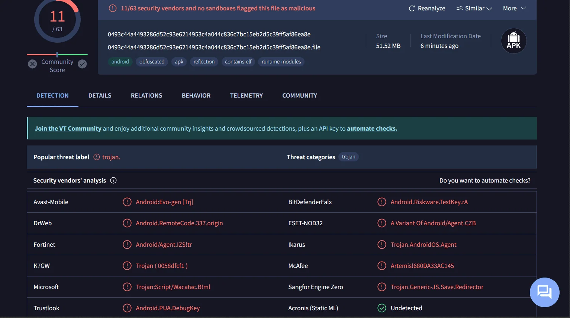Image resolution: width=570 pixels, height=318 pixels.
Task: Switch to the DETECTION tab
Action: click(52, 95)
